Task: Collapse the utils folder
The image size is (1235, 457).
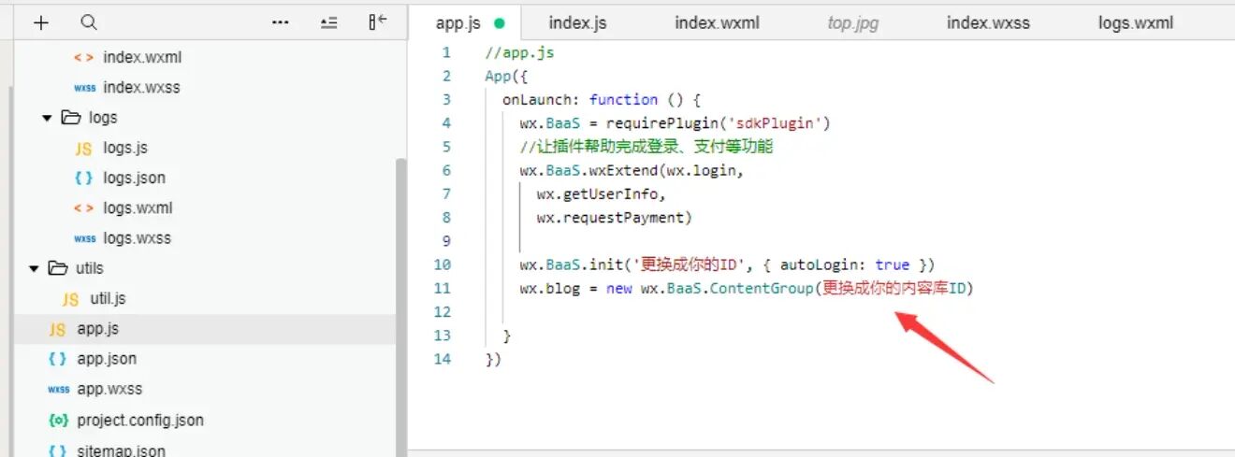Action: click(35, 268)
